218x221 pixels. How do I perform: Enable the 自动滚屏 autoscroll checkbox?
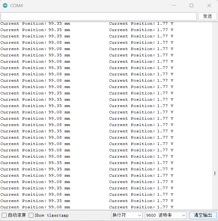(4, 215)
